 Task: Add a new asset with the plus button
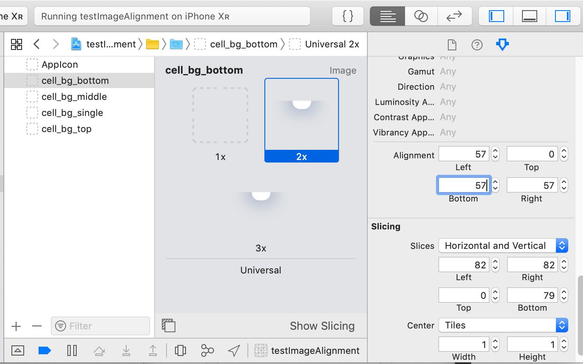coord(16,326)
